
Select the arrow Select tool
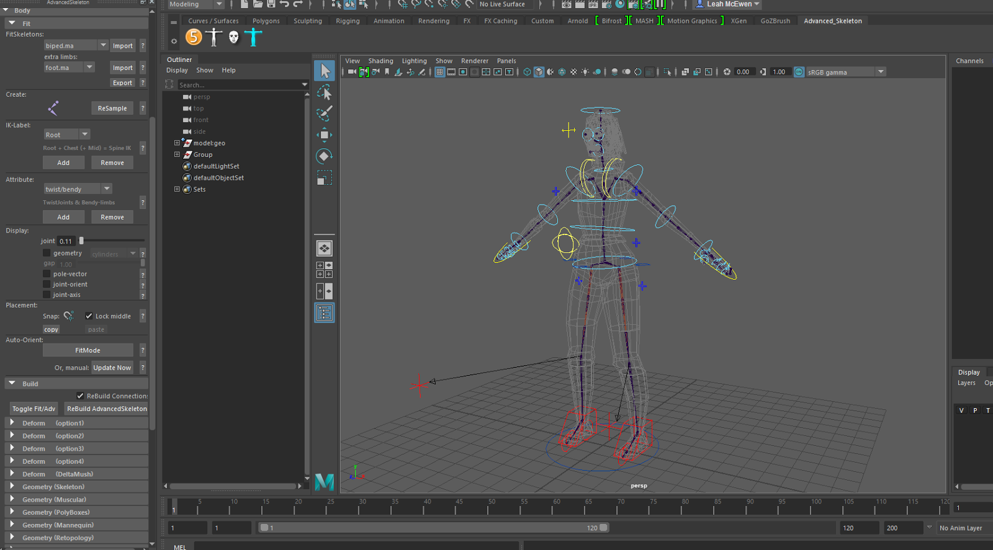coord(325,71)
